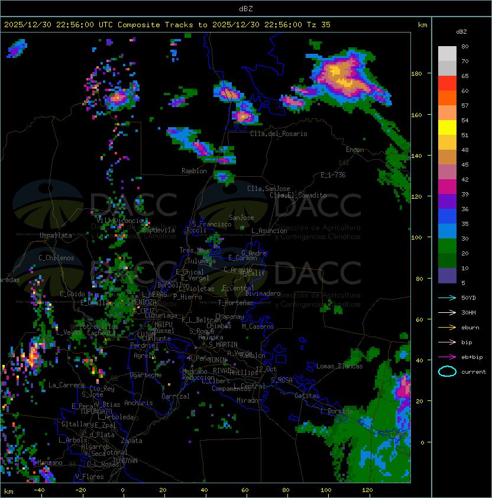This screenshot has height=498, width=492.
Task: Click the '-40' tick on bottom km axis
Action: click(39, 490)
